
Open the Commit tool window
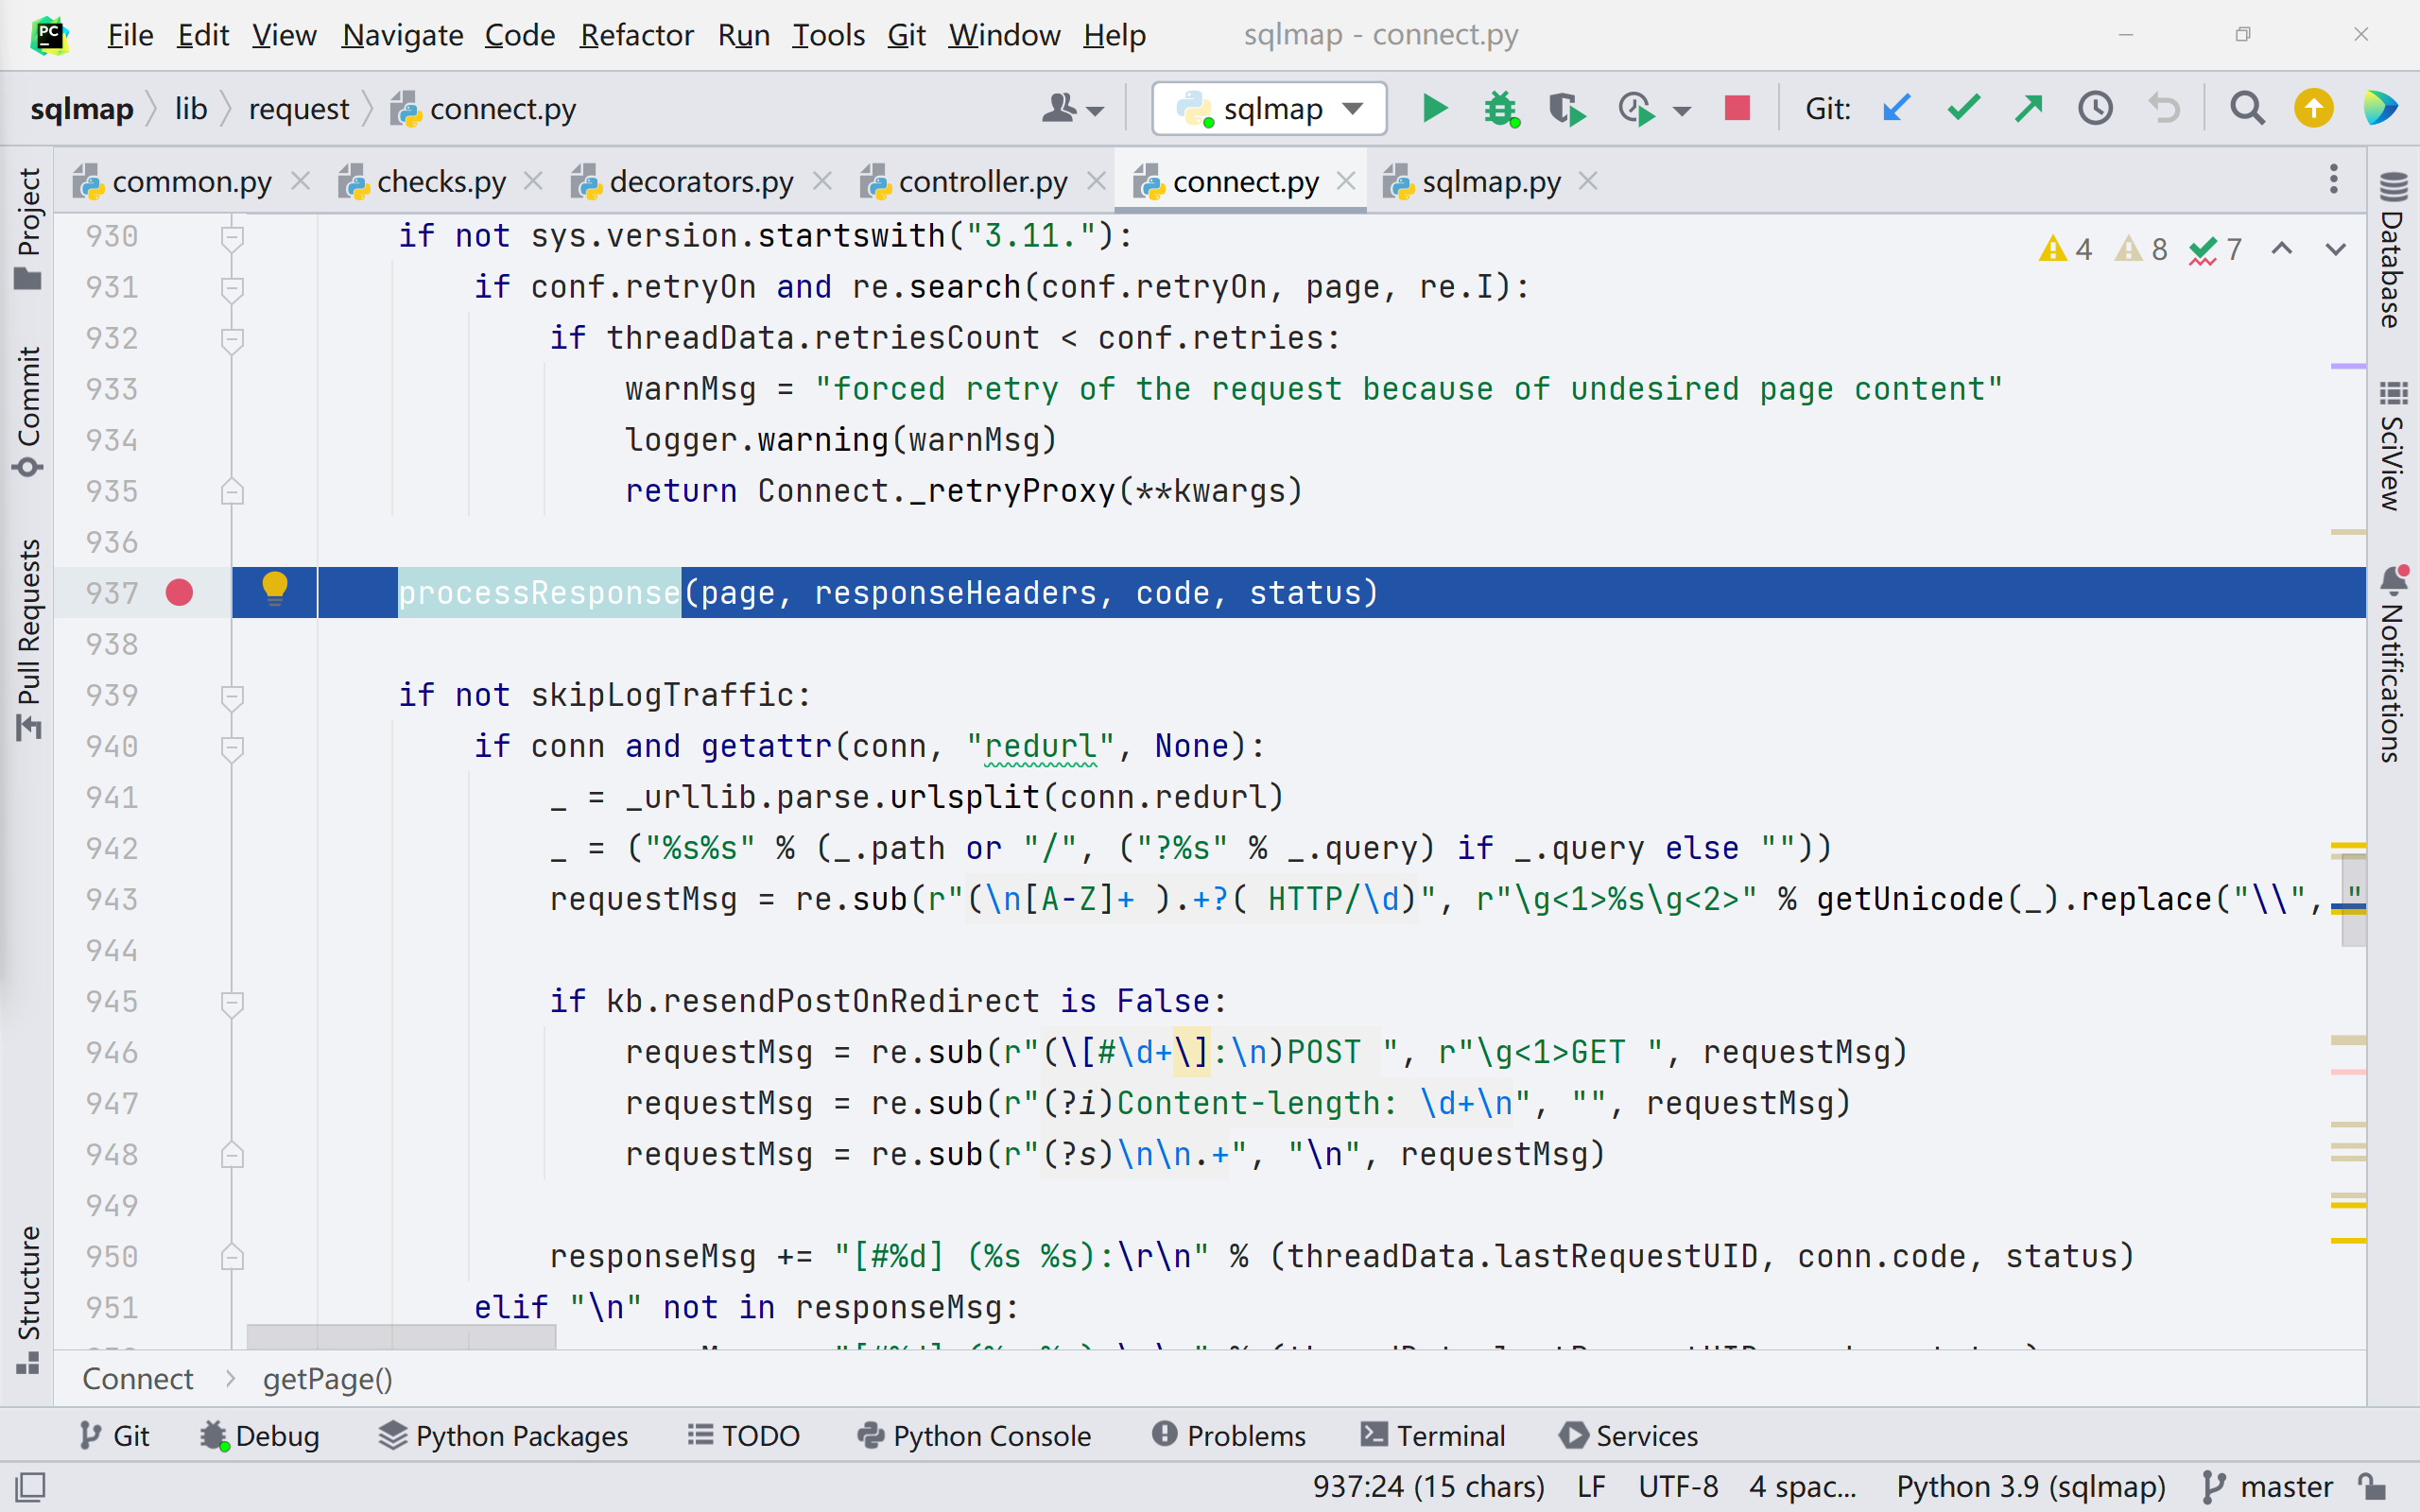[x=28, y=412]
